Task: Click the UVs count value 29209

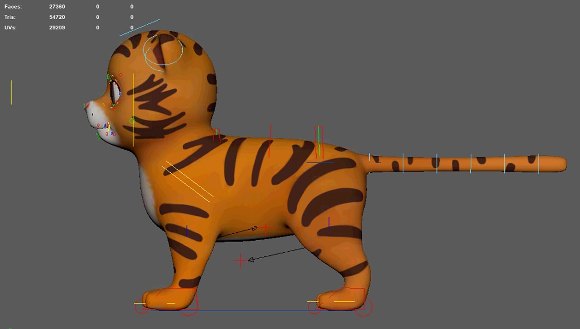Action: click(x=57, y=27)
